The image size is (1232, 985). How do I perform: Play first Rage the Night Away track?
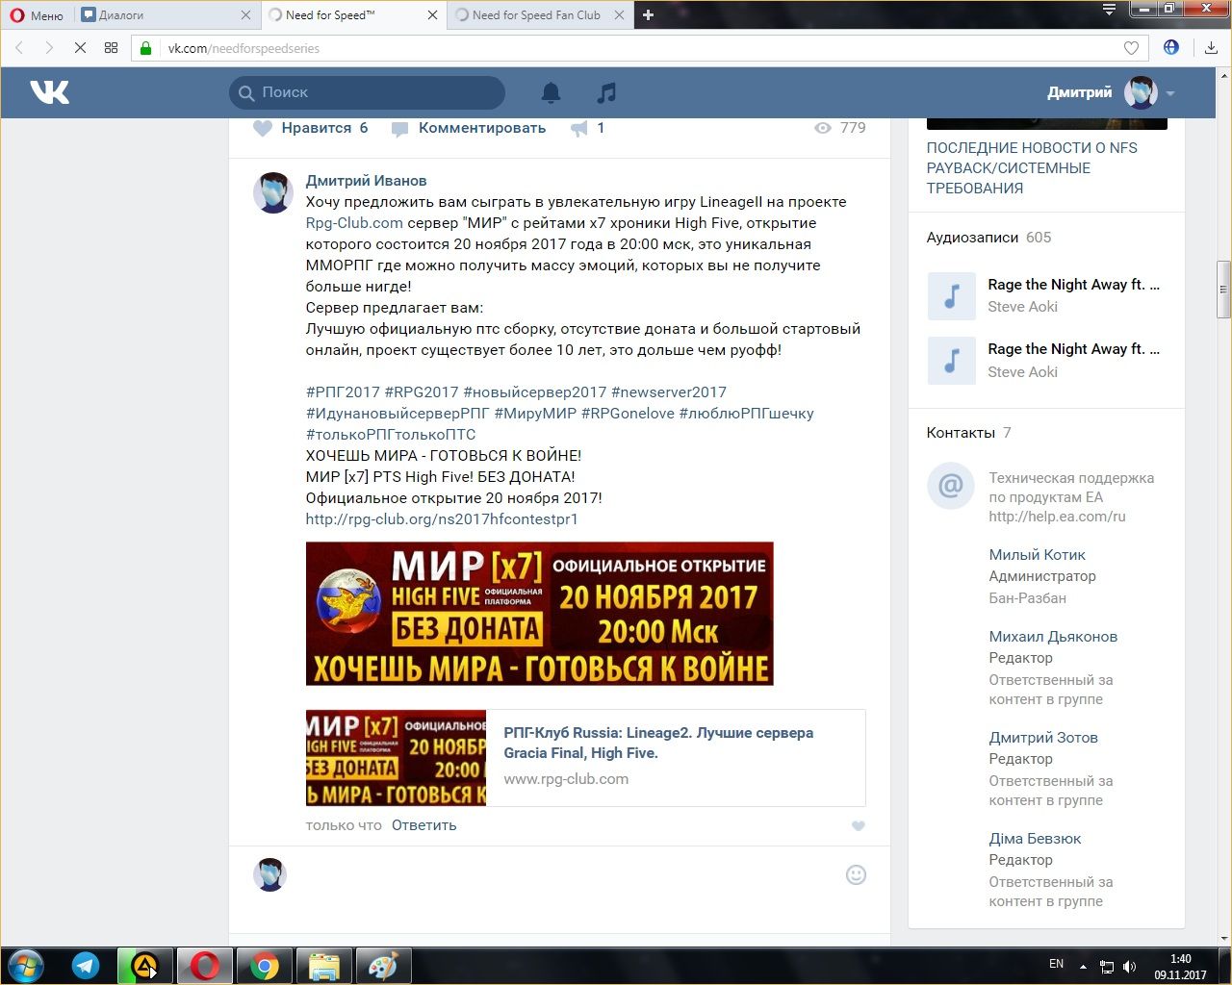tap(952, 295)
